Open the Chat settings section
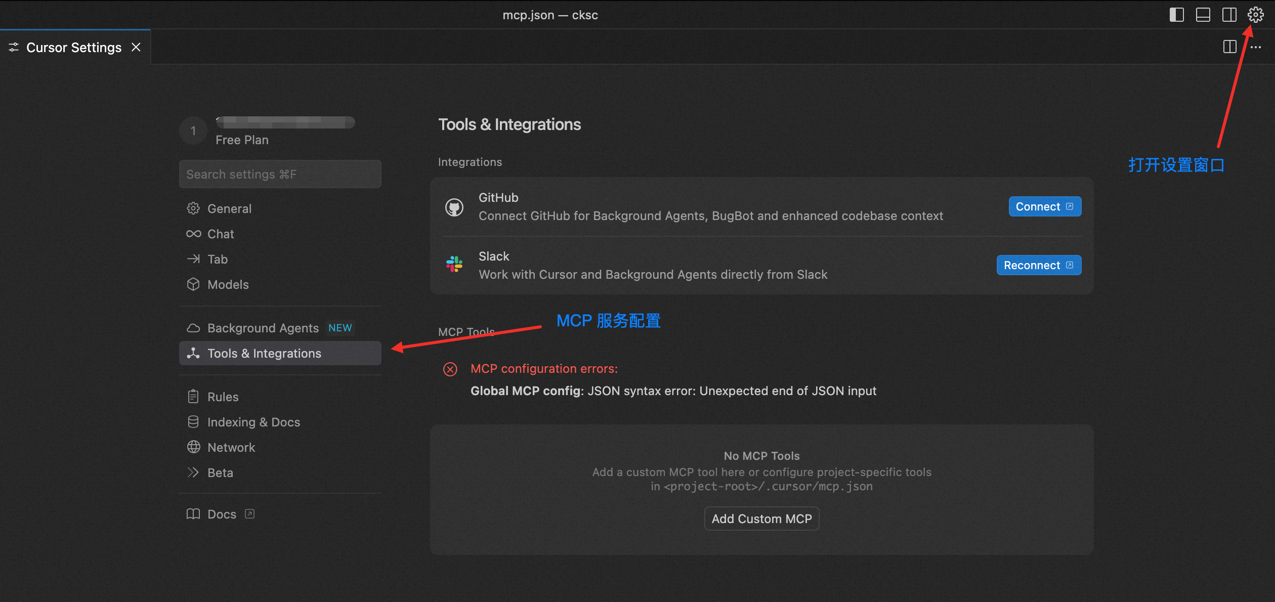This screenshot has height=602, width=1275. coord(221,234)
